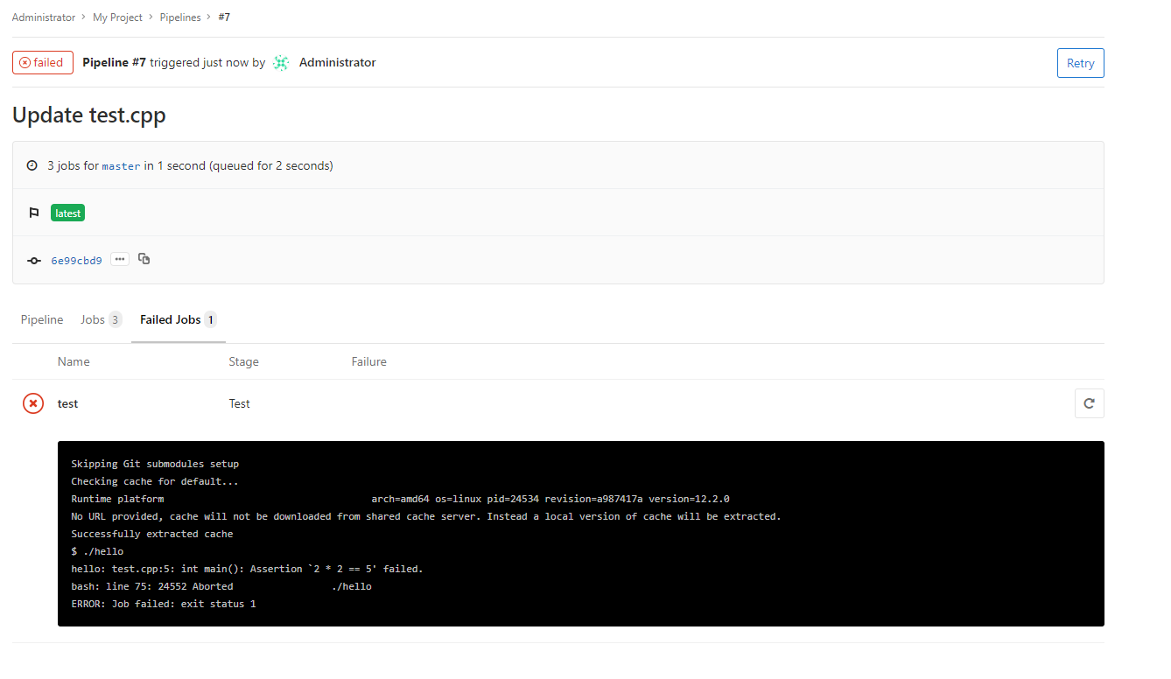The width and height of the screenshot is (1171, 679).
Task: Click the green latest badge
Action: coord(67,212)
